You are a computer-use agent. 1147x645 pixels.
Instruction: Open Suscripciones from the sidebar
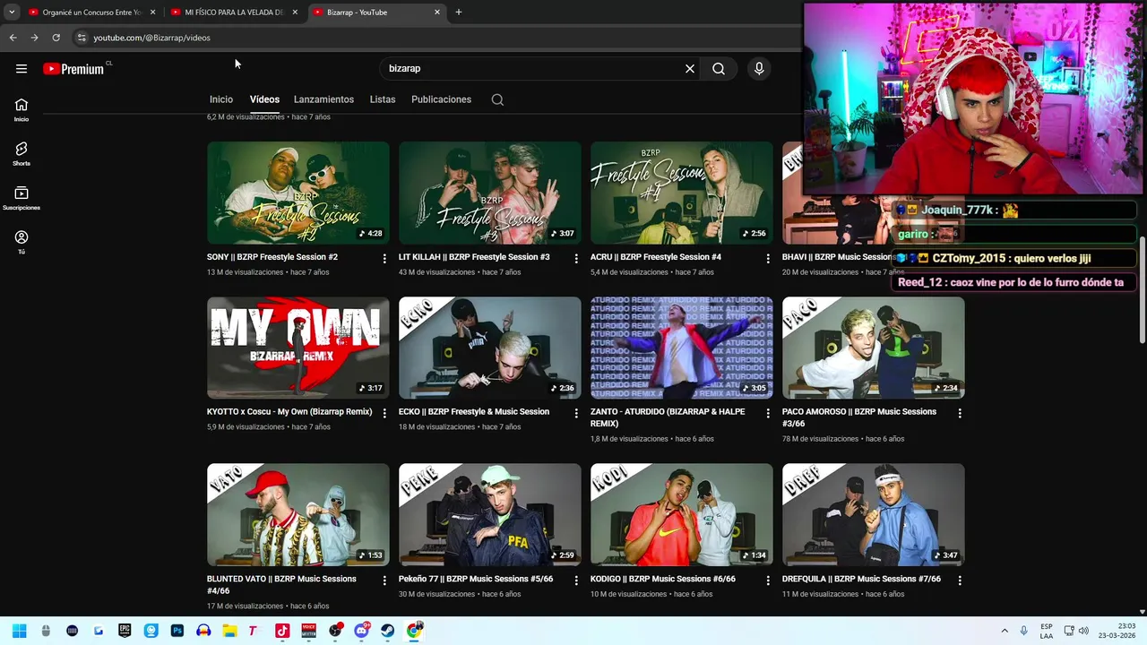(x=22, y=198)
